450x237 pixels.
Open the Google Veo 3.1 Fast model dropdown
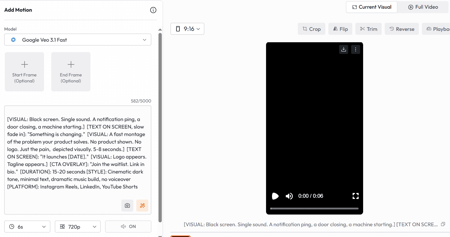(78, 40)
